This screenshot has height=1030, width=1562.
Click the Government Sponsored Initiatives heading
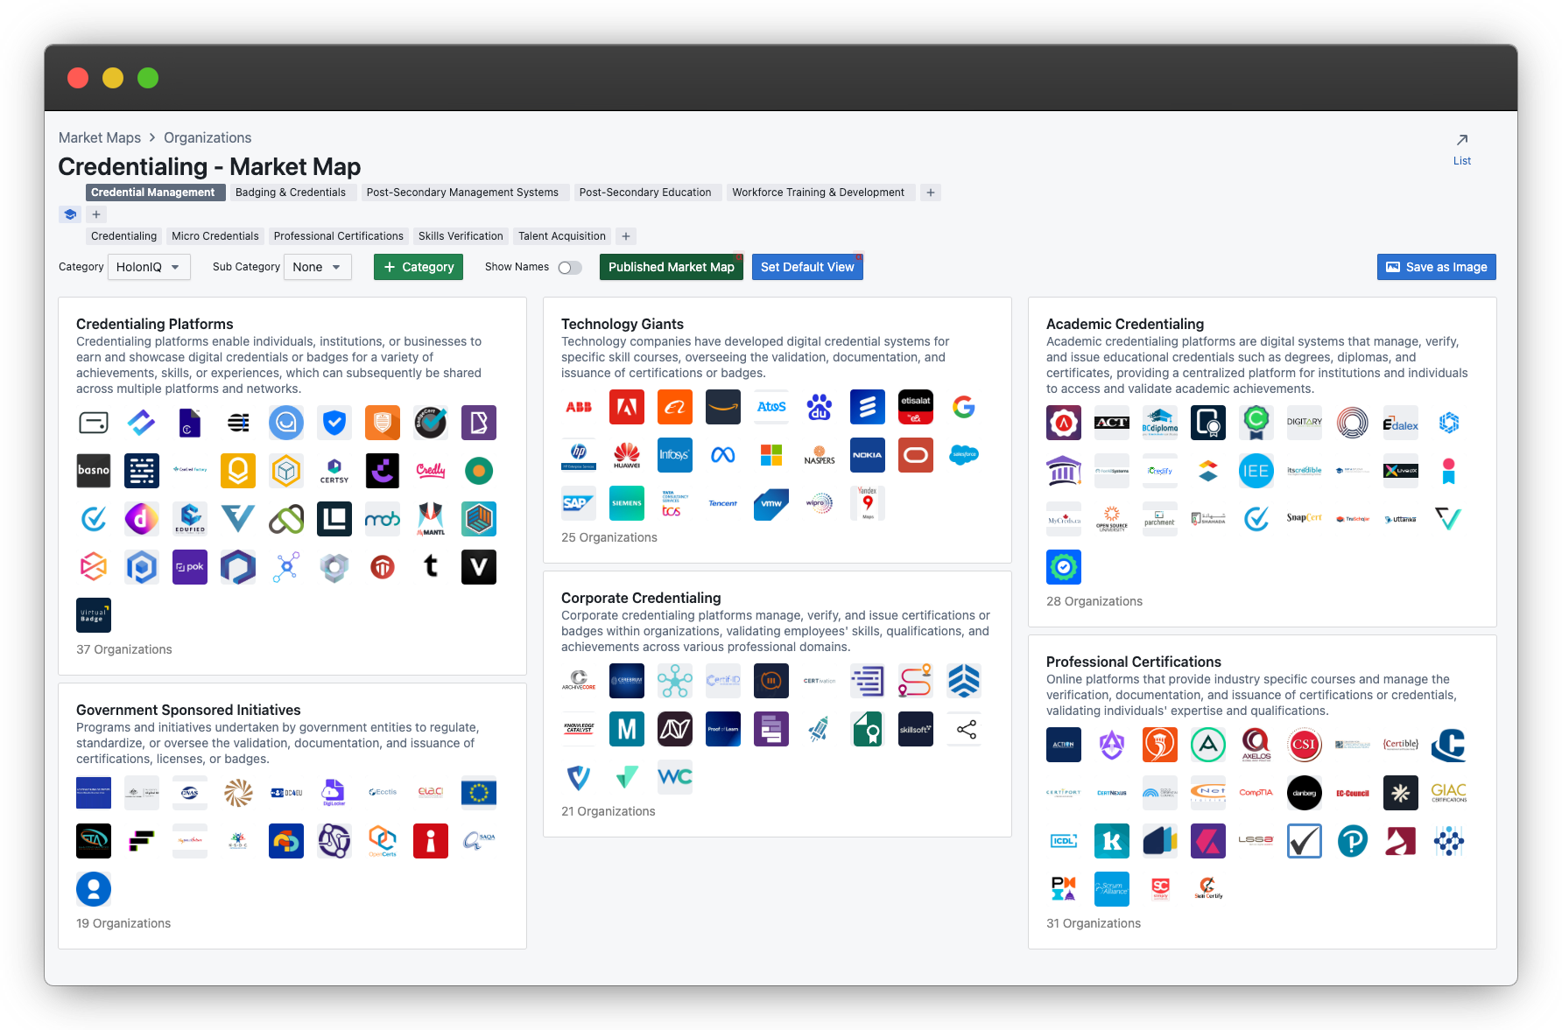pos(188,710)
